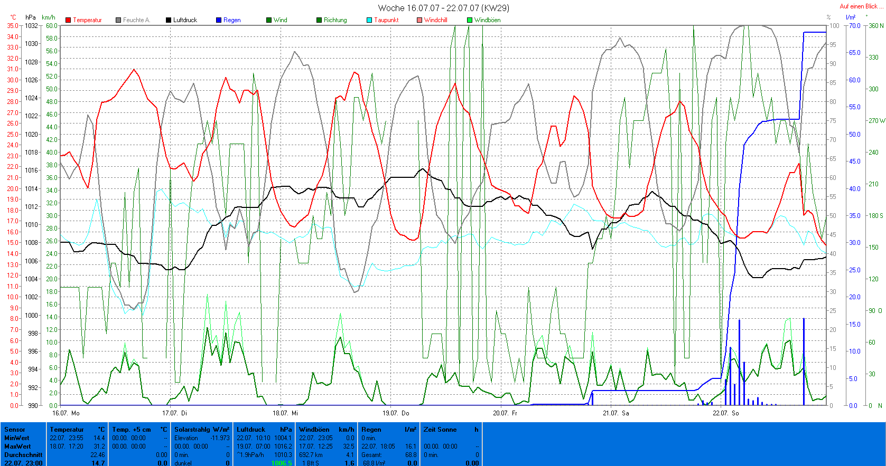The height and width of the screenshot is (466, 886).
Task: Click the Regen l/m² column header
Action: 388,430
